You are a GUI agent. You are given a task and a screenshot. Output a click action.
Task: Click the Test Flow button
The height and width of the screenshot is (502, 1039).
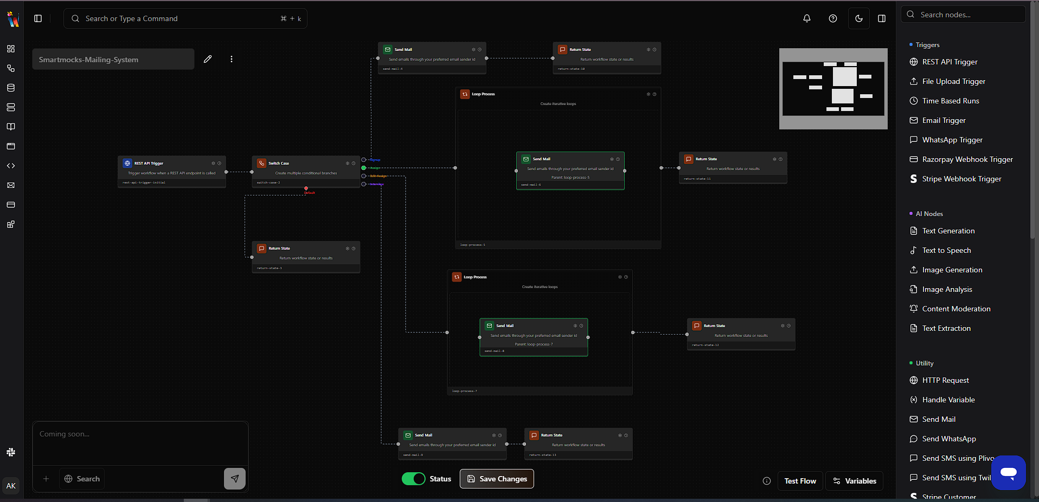[x=800, y=481]
